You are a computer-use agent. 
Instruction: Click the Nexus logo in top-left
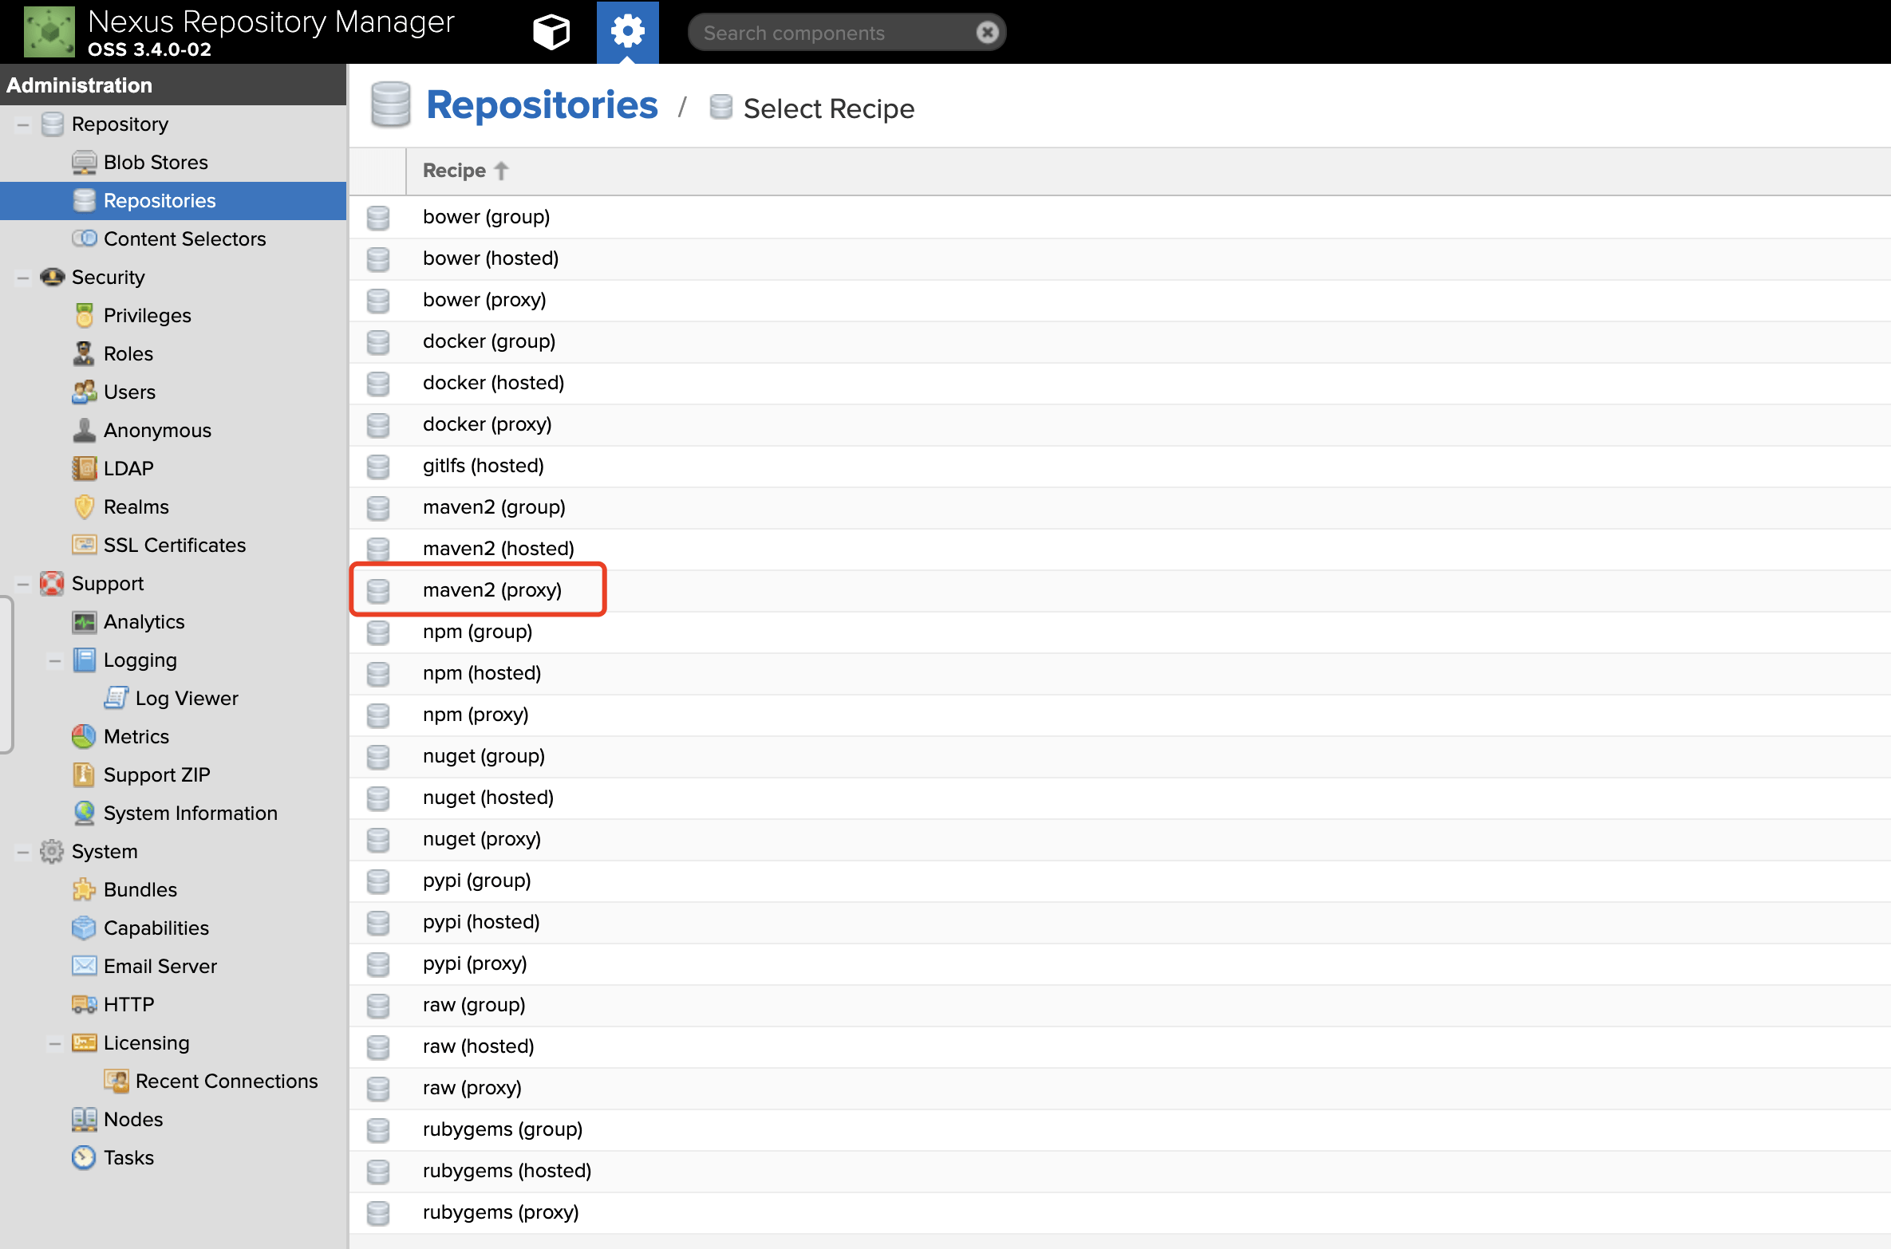pos(49,32)
